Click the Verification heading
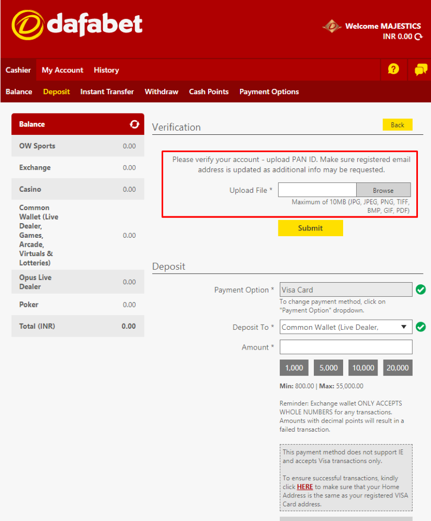The height and width of the screenshot is (521, 431). pos(176,128)
